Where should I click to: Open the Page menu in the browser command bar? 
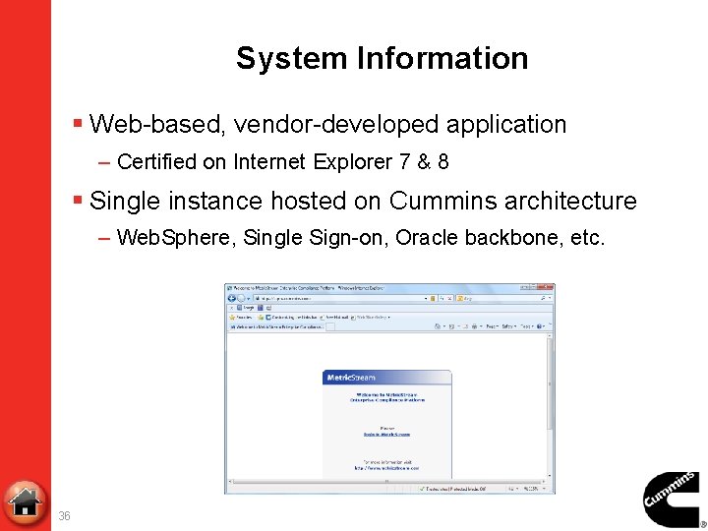pyautogui.click(x=492, y=326)
